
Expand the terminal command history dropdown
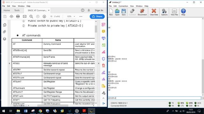(x=203, y=98)
